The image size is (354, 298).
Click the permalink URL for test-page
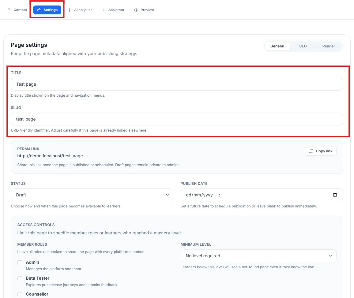click(x=50, y=156)
